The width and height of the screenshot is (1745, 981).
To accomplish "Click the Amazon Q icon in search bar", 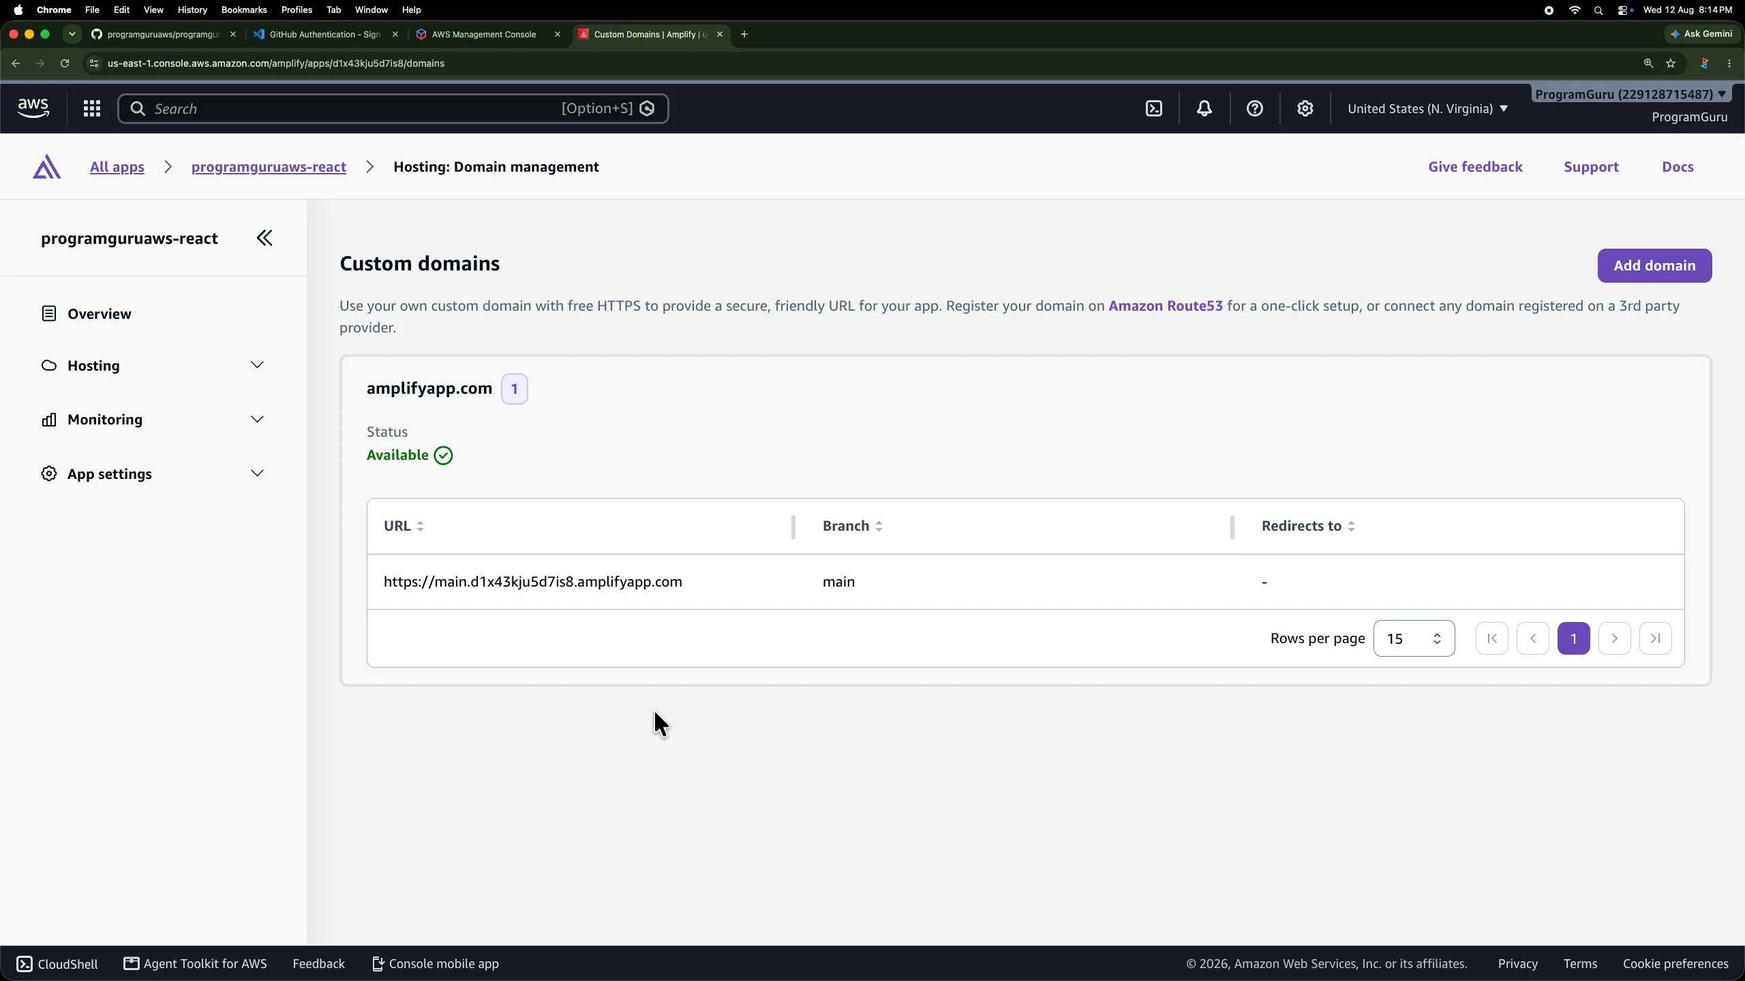I will [648, 108].
